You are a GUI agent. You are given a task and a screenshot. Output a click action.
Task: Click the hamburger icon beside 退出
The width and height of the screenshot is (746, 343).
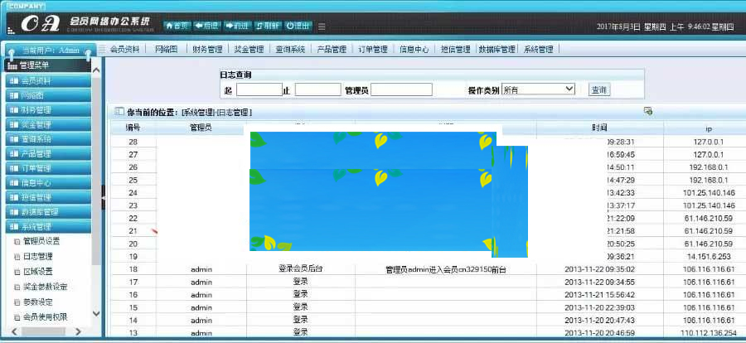pyautogui.click(x=322, y=27)
